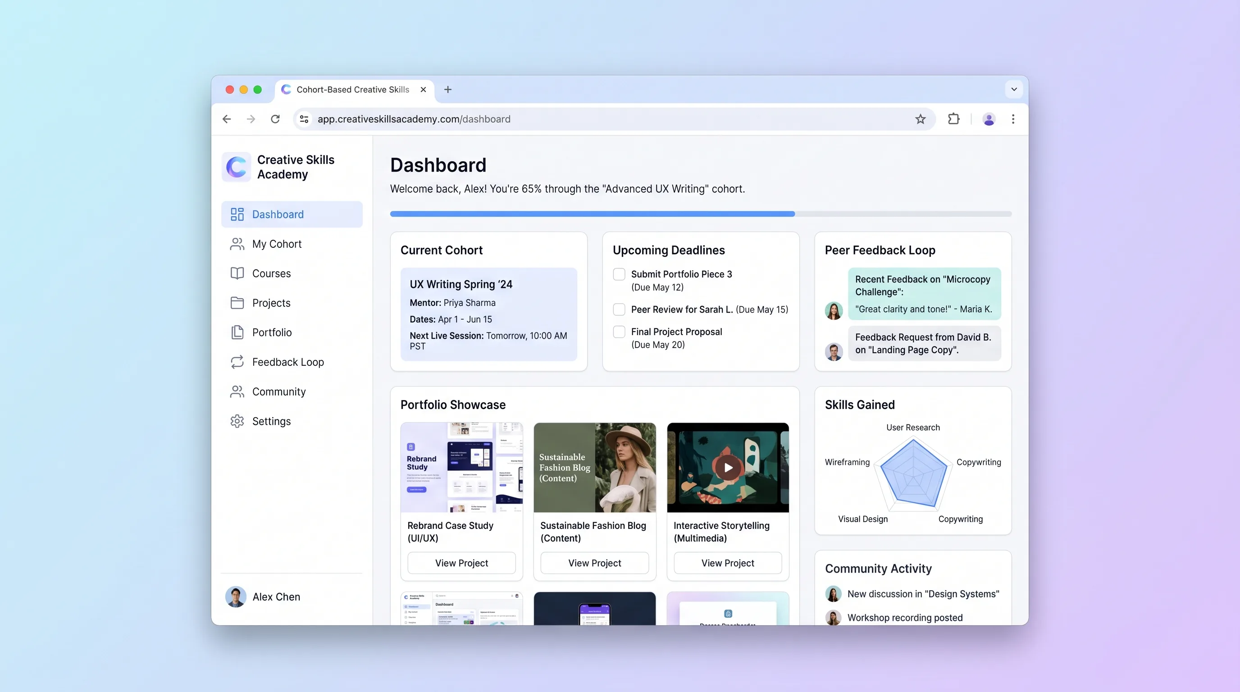The height and width of the screenshot is (692, 1240).
Task: Click the Portfolio documents icon
Action: pyautogui.click(x=237, y=332)
